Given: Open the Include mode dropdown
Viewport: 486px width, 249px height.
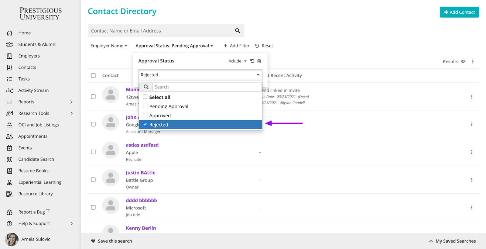Looking at the screenshot, I should click(237, 61).
